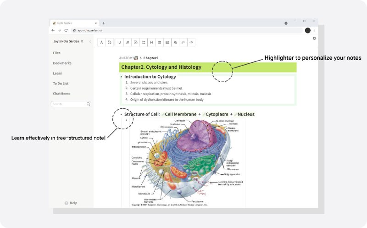The height and width of the screenshot is (228, 367).
Task: Open the Joy's Note Garden workspace dropdown
Action: click(x=68, y=41)
